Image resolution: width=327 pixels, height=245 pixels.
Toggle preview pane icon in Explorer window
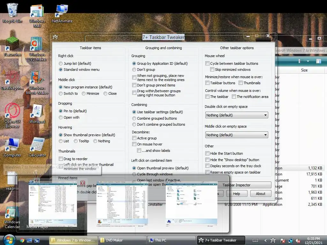coord(318,61)
